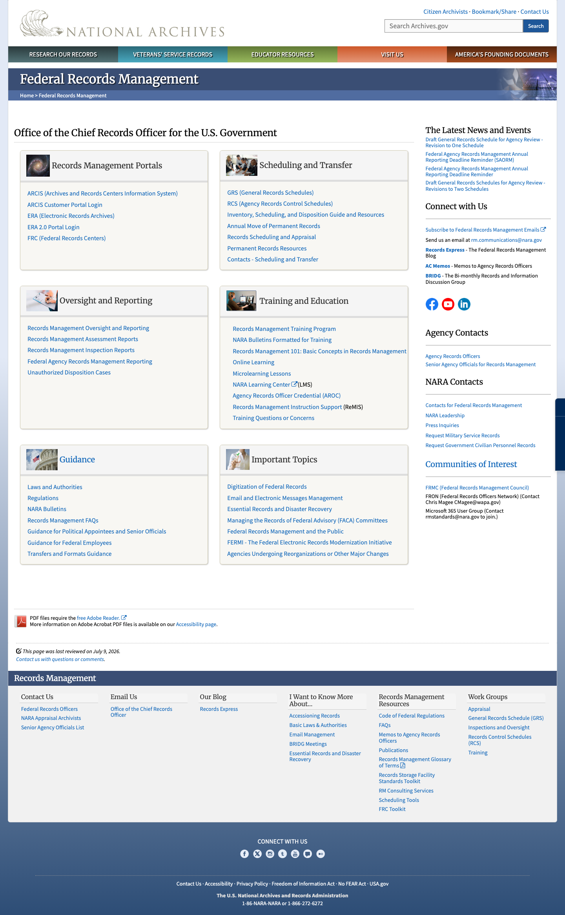Open FRMC (Federal Records Management Council) link
565x915 pixels.
click(477, 488)
